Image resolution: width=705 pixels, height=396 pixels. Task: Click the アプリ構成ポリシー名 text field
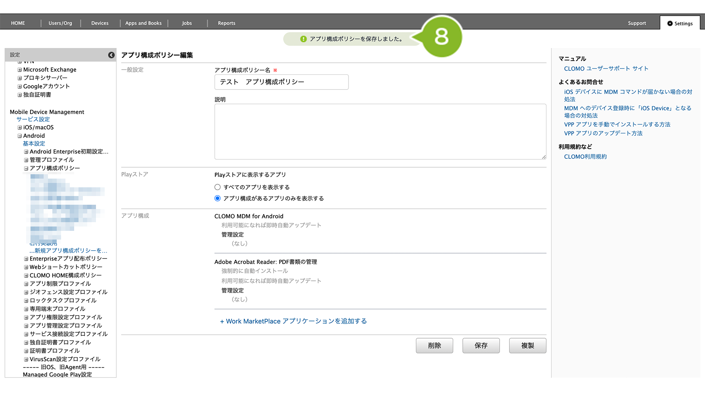point(281,82)
